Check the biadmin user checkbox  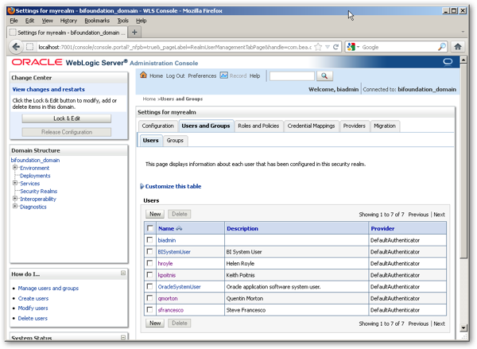point(149,240)
